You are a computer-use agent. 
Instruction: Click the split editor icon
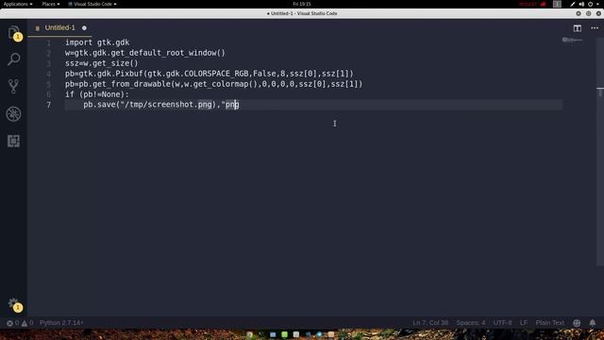tap(577, 28)
